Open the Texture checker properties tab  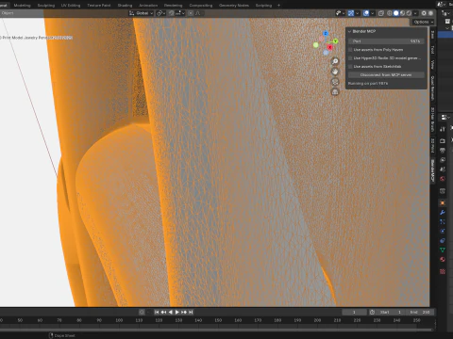(443, 271)
